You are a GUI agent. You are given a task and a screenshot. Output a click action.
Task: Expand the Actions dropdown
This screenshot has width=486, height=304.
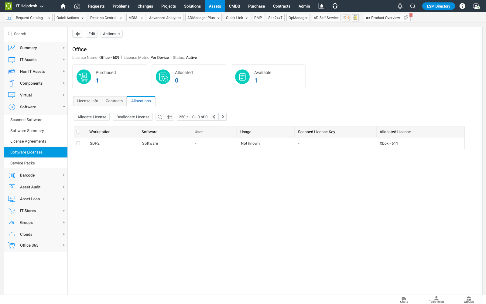111,34
